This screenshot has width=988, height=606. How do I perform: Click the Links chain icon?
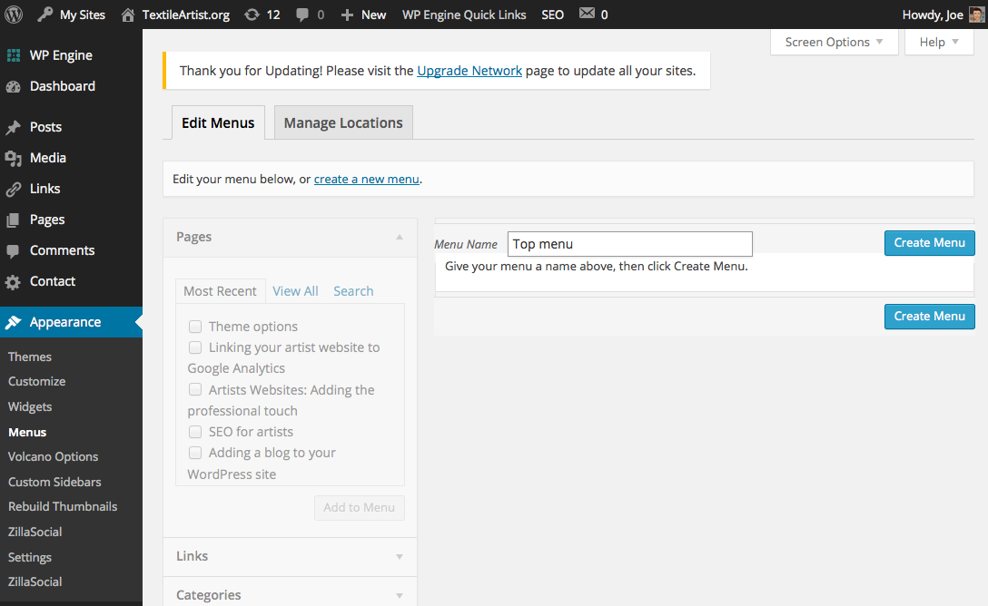pyautogui.click(x=14, y=190)
